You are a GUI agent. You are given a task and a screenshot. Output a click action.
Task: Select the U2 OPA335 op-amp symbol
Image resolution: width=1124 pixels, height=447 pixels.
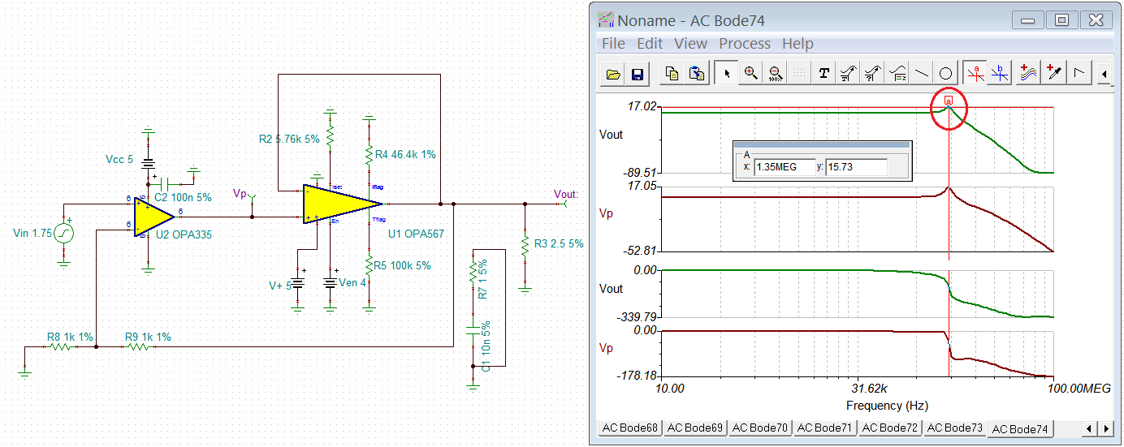(x=154, y=216)
